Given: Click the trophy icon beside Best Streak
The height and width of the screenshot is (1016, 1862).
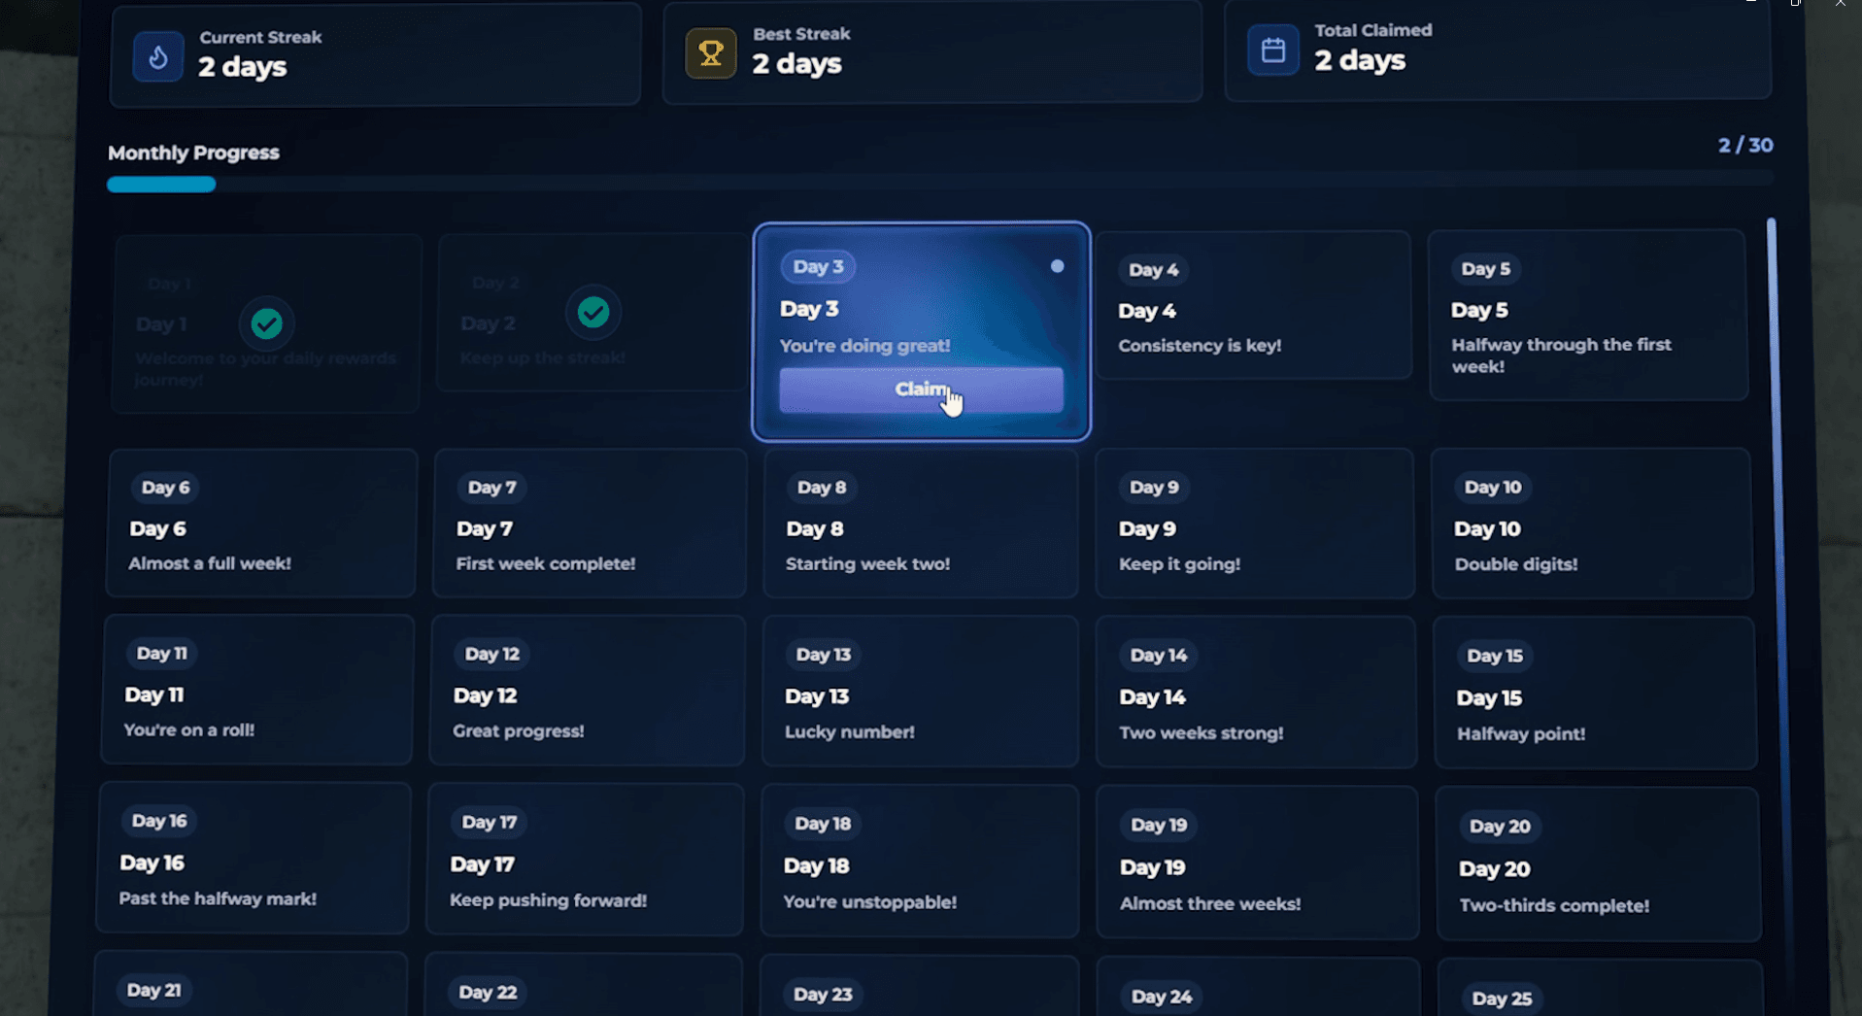Looking at the screenshot, I should (711, 53).
